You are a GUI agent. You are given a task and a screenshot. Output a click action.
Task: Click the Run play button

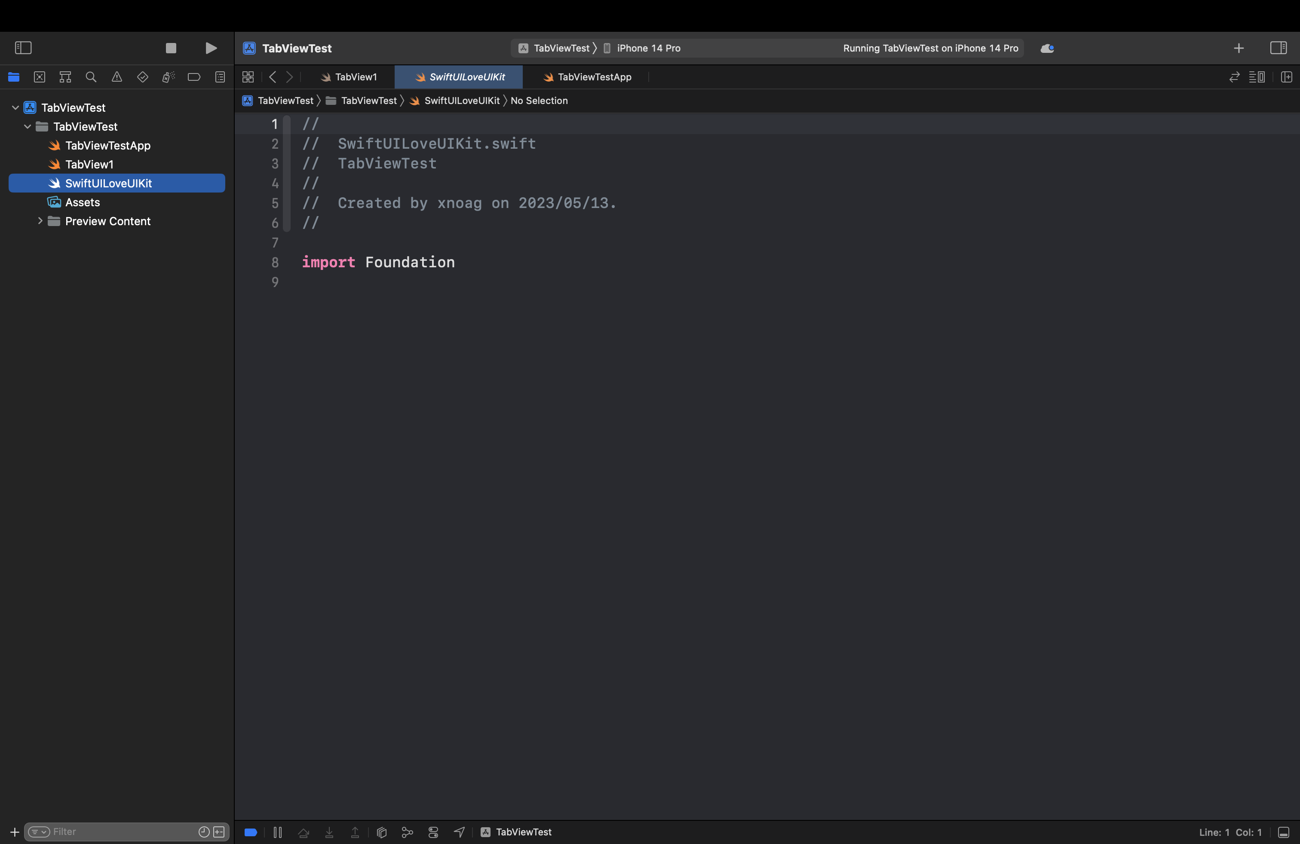[x=211, y=48]
